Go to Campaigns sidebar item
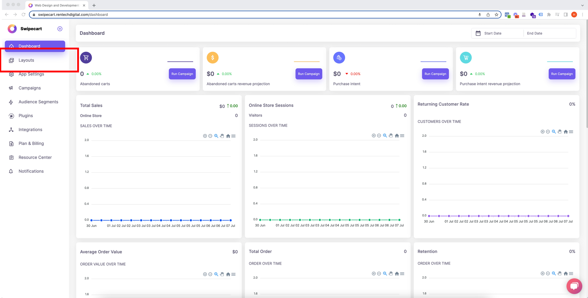 click(29, 88)
